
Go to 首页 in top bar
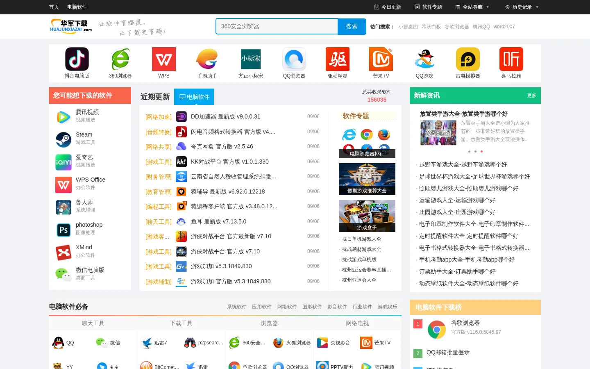click(x=54, y=7)
